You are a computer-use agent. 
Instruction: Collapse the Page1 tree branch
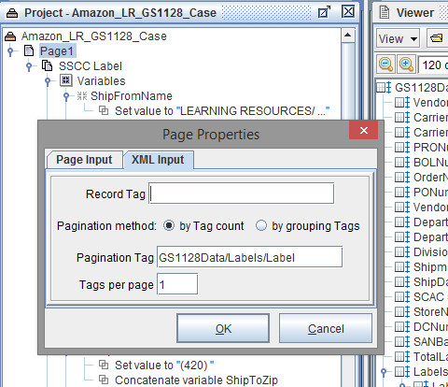click(11, 51)
